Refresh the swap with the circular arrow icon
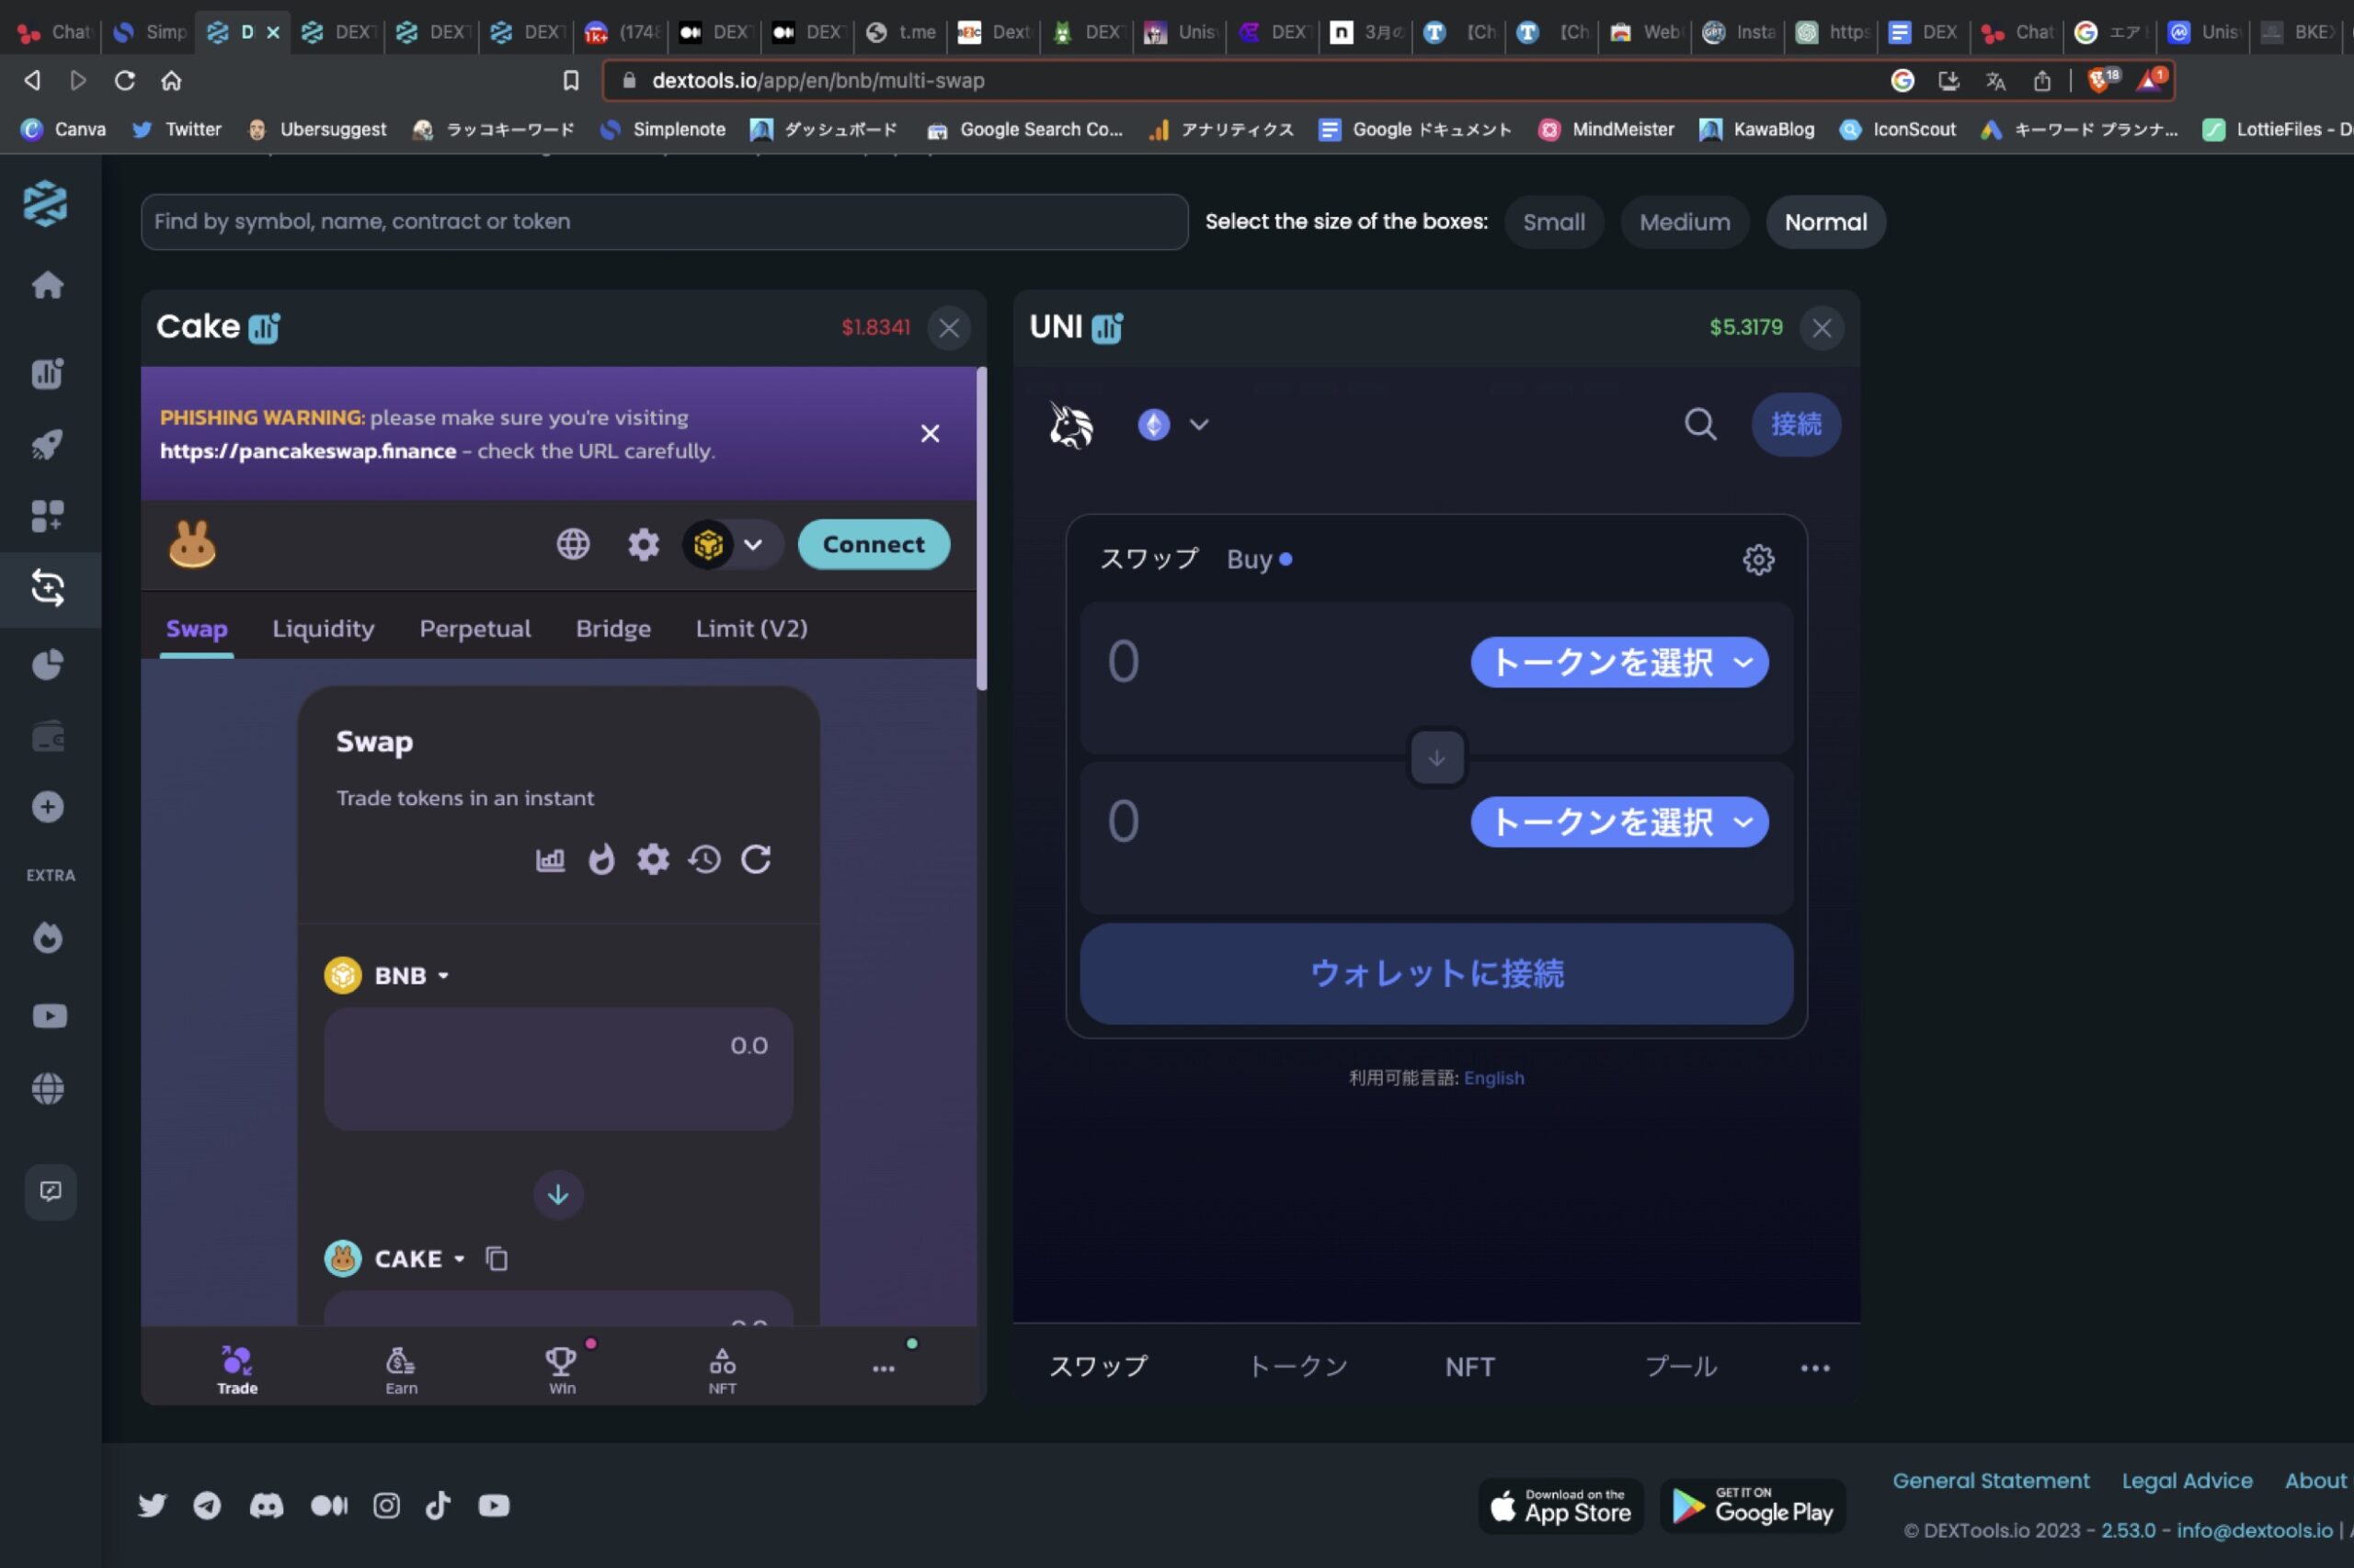The image size is (2354, 1568). tap(757, 858)
